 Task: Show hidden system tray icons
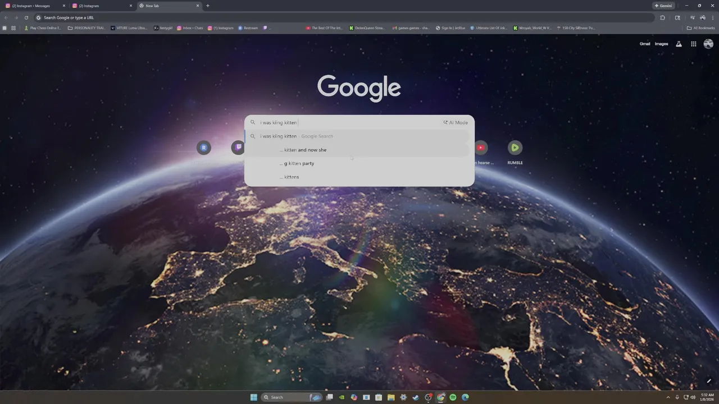pos(668,397)
